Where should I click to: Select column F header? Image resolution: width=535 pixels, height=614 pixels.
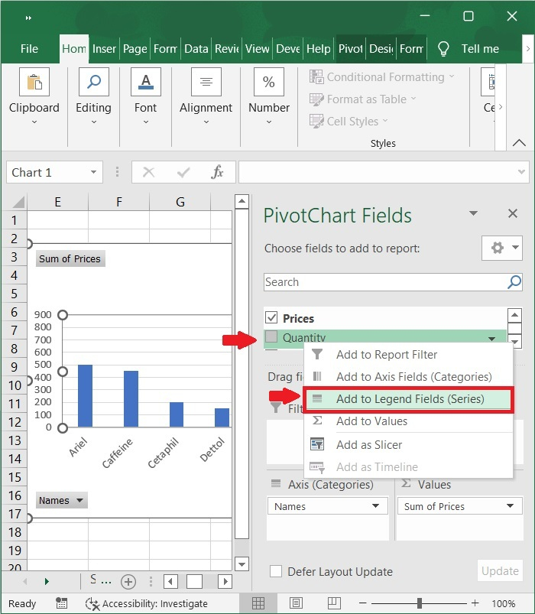tap(119, 202)
